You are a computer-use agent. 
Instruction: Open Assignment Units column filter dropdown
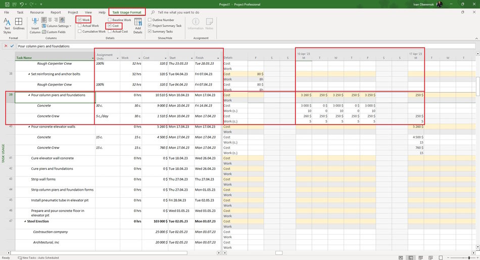click(x=117, y=58)
